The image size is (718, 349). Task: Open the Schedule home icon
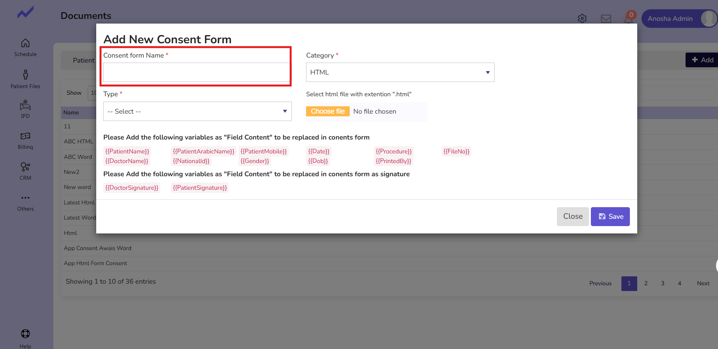point(25,43)
